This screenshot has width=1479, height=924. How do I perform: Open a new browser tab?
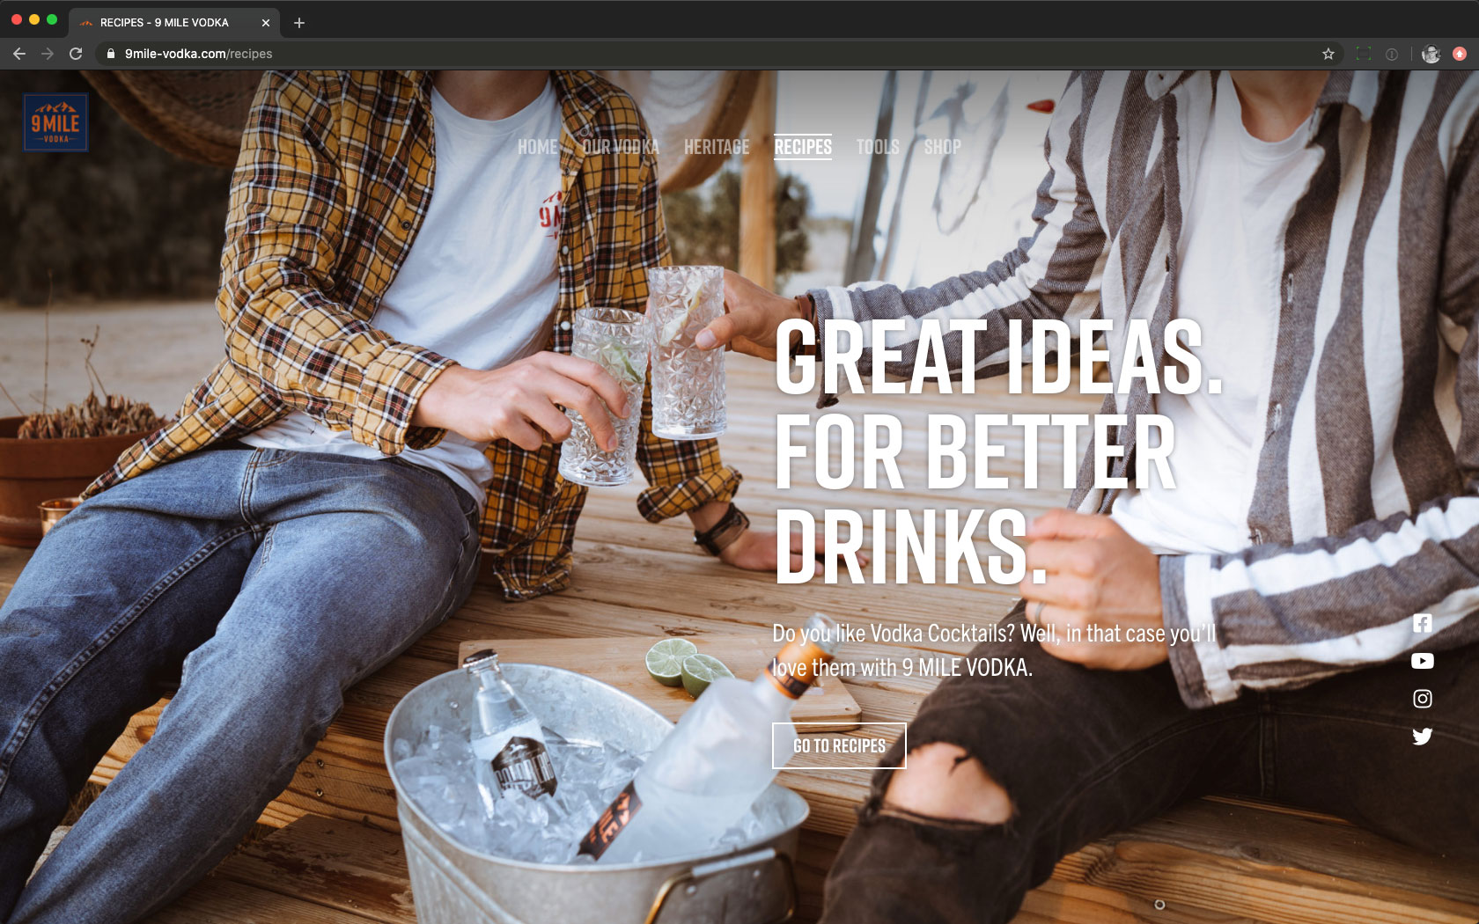coord(299,23)
